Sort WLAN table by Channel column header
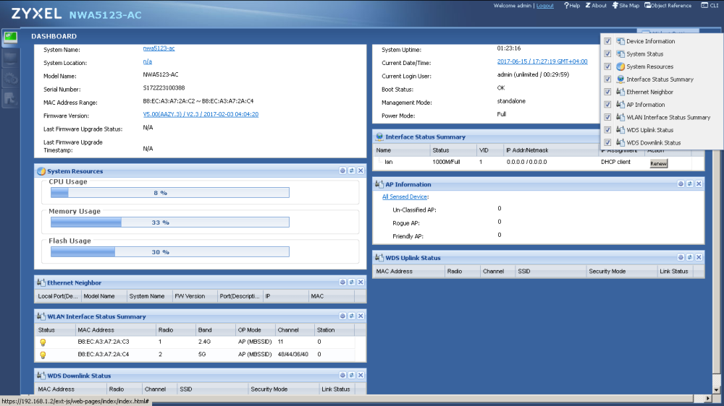The image size is (724, 406). point(295,330)
